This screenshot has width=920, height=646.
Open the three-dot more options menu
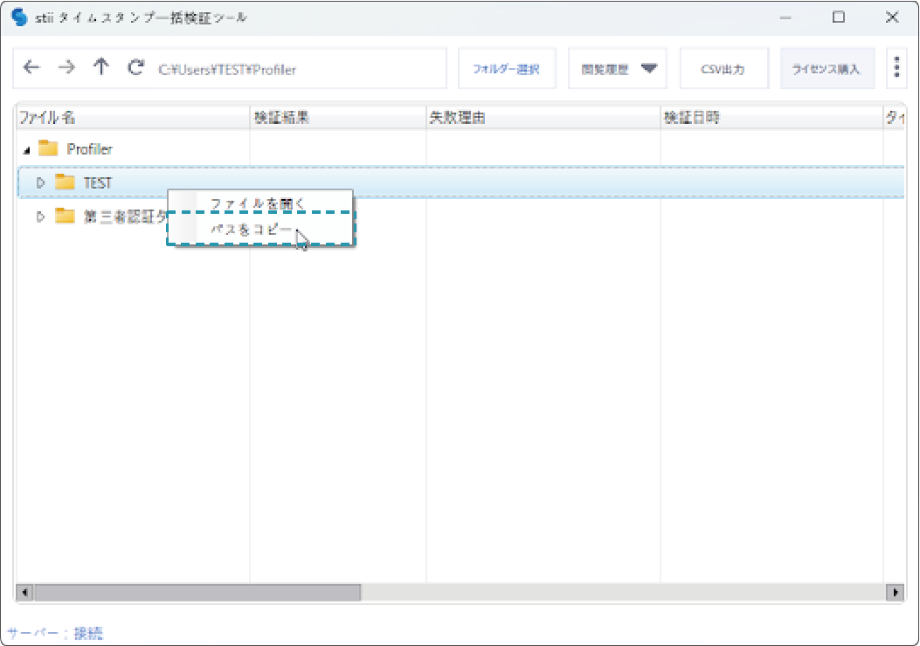tap(896, 68)
